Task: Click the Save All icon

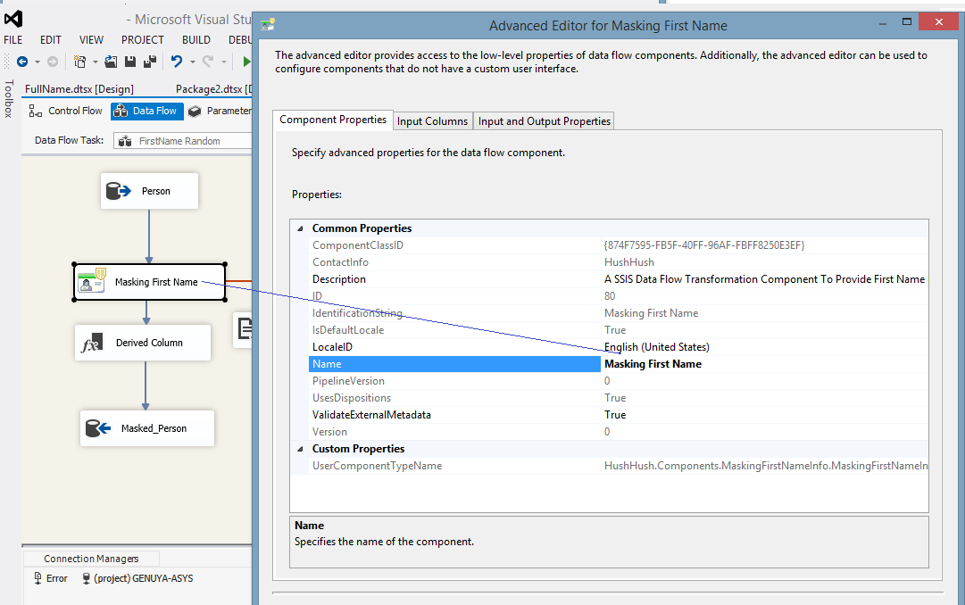Action: 150,62
